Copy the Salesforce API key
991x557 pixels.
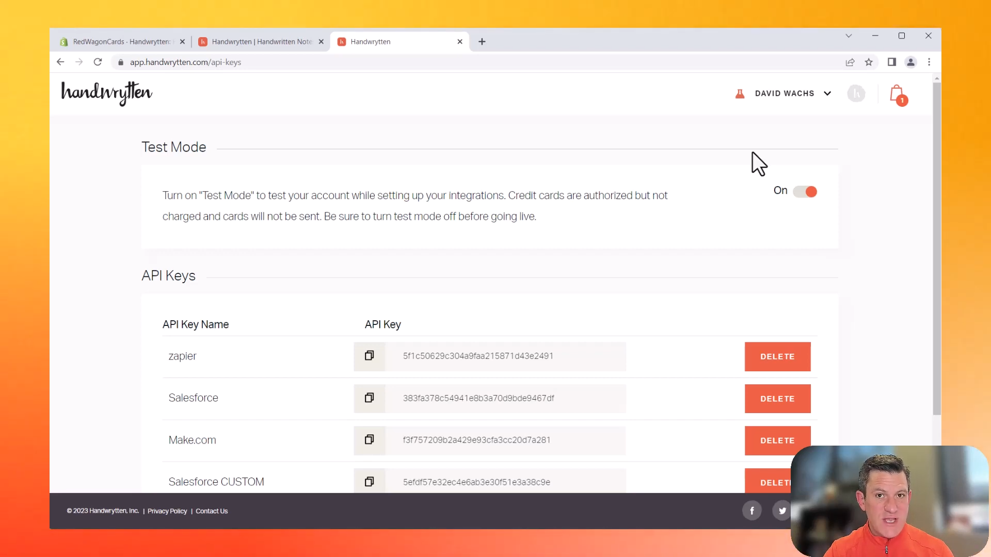369,398
